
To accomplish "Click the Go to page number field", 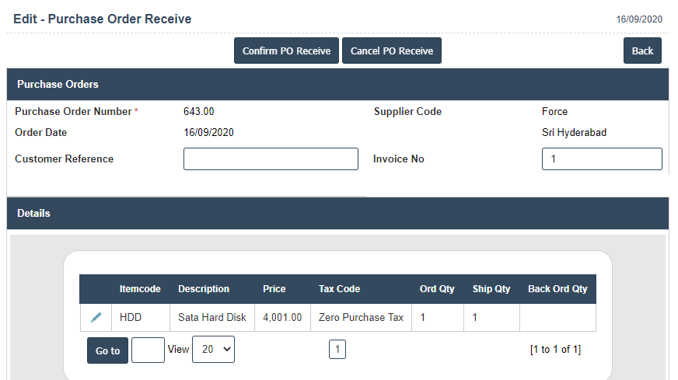I will click(x=148, y=350).
